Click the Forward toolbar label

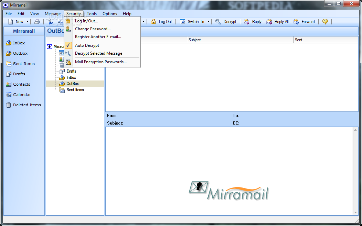tap(308, 22)
